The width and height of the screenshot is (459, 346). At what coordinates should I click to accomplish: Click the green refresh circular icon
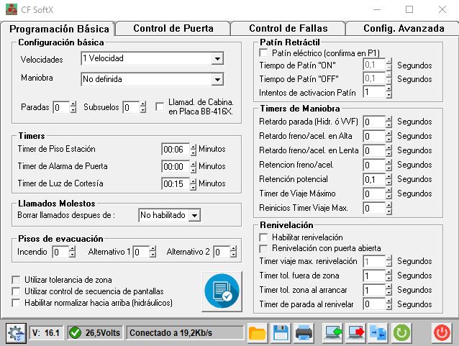tap(401, 333)
